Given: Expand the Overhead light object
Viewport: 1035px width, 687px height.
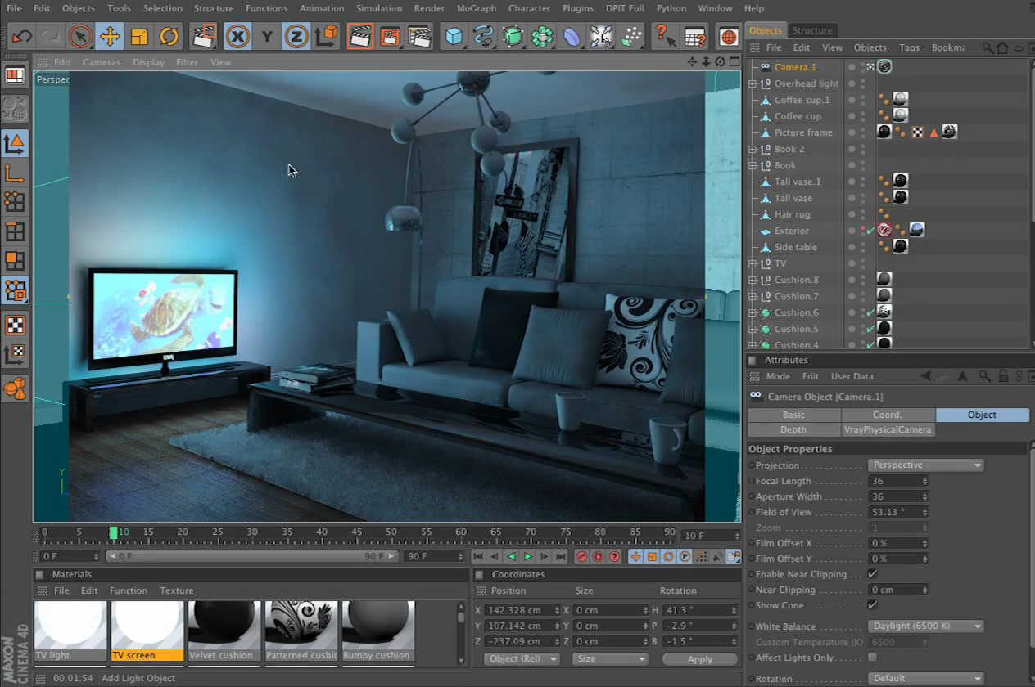Looking at the screenshot, I should click(753, 83).
